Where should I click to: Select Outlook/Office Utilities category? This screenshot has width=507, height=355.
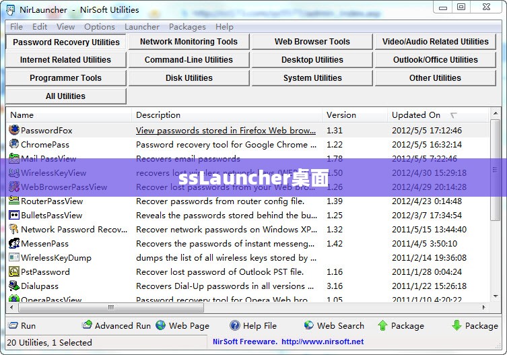[435, 60]
